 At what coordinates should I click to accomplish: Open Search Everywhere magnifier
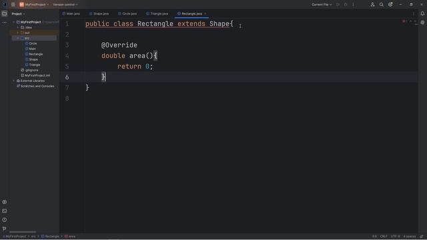[x=381, y=5]
